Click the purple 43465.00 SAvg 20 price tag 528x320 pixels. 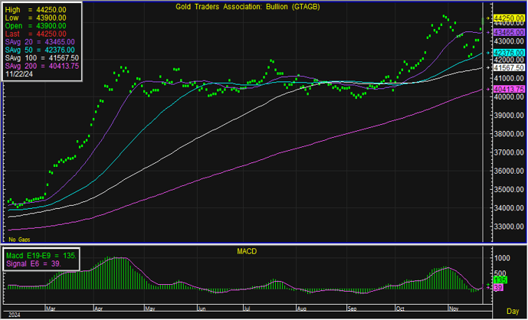click(x=508, y=32)
